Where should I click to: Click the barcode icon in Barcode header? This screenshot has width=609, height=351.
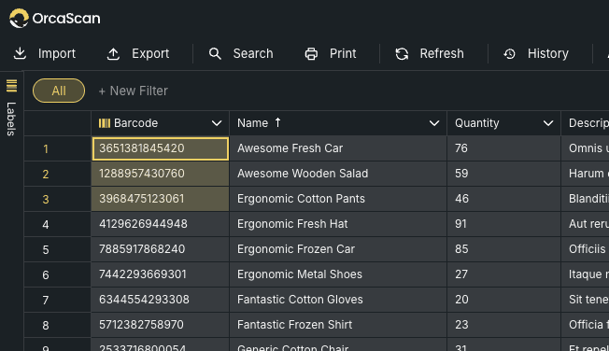105,123
